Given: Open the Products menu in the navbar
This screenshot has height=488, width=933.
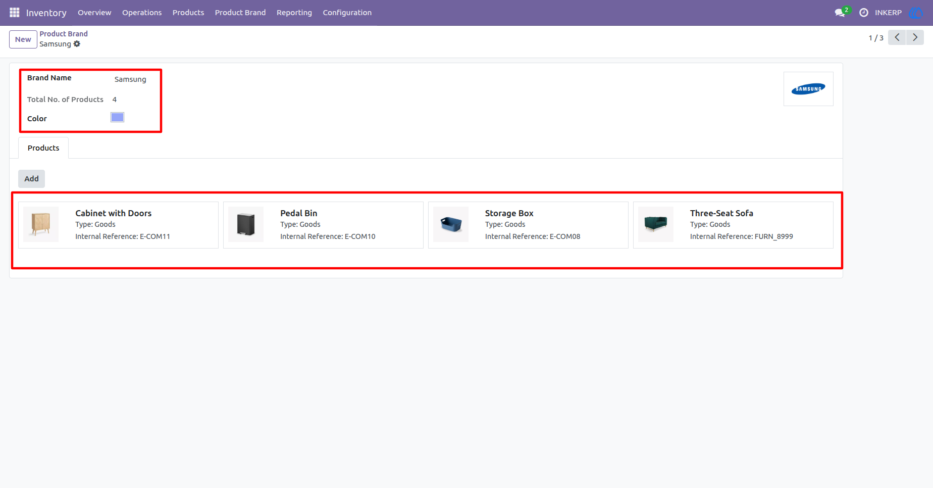Looking at the screenshot, I should coord(188,13).
